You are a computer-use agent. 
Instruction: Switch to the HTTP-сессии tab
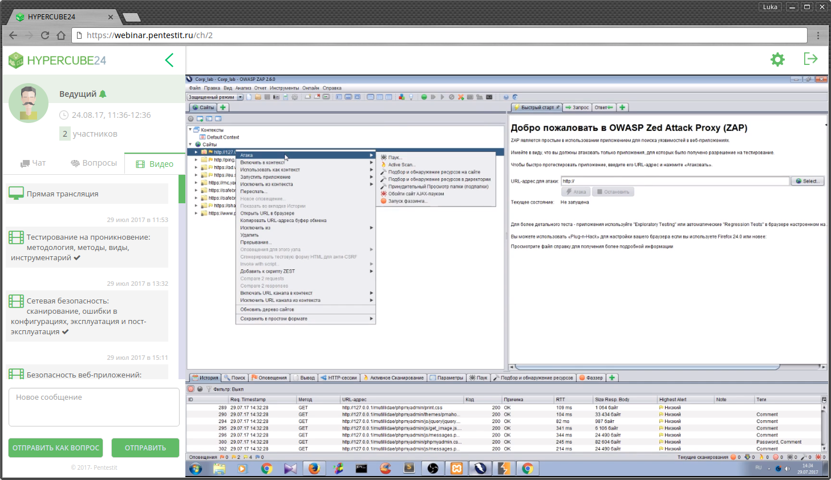pyautogui.click(x=339, y=378)
